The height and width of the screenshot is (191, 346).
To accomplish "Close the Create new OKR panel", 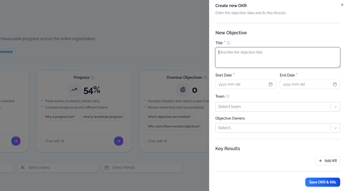I will tap(342, 5).
